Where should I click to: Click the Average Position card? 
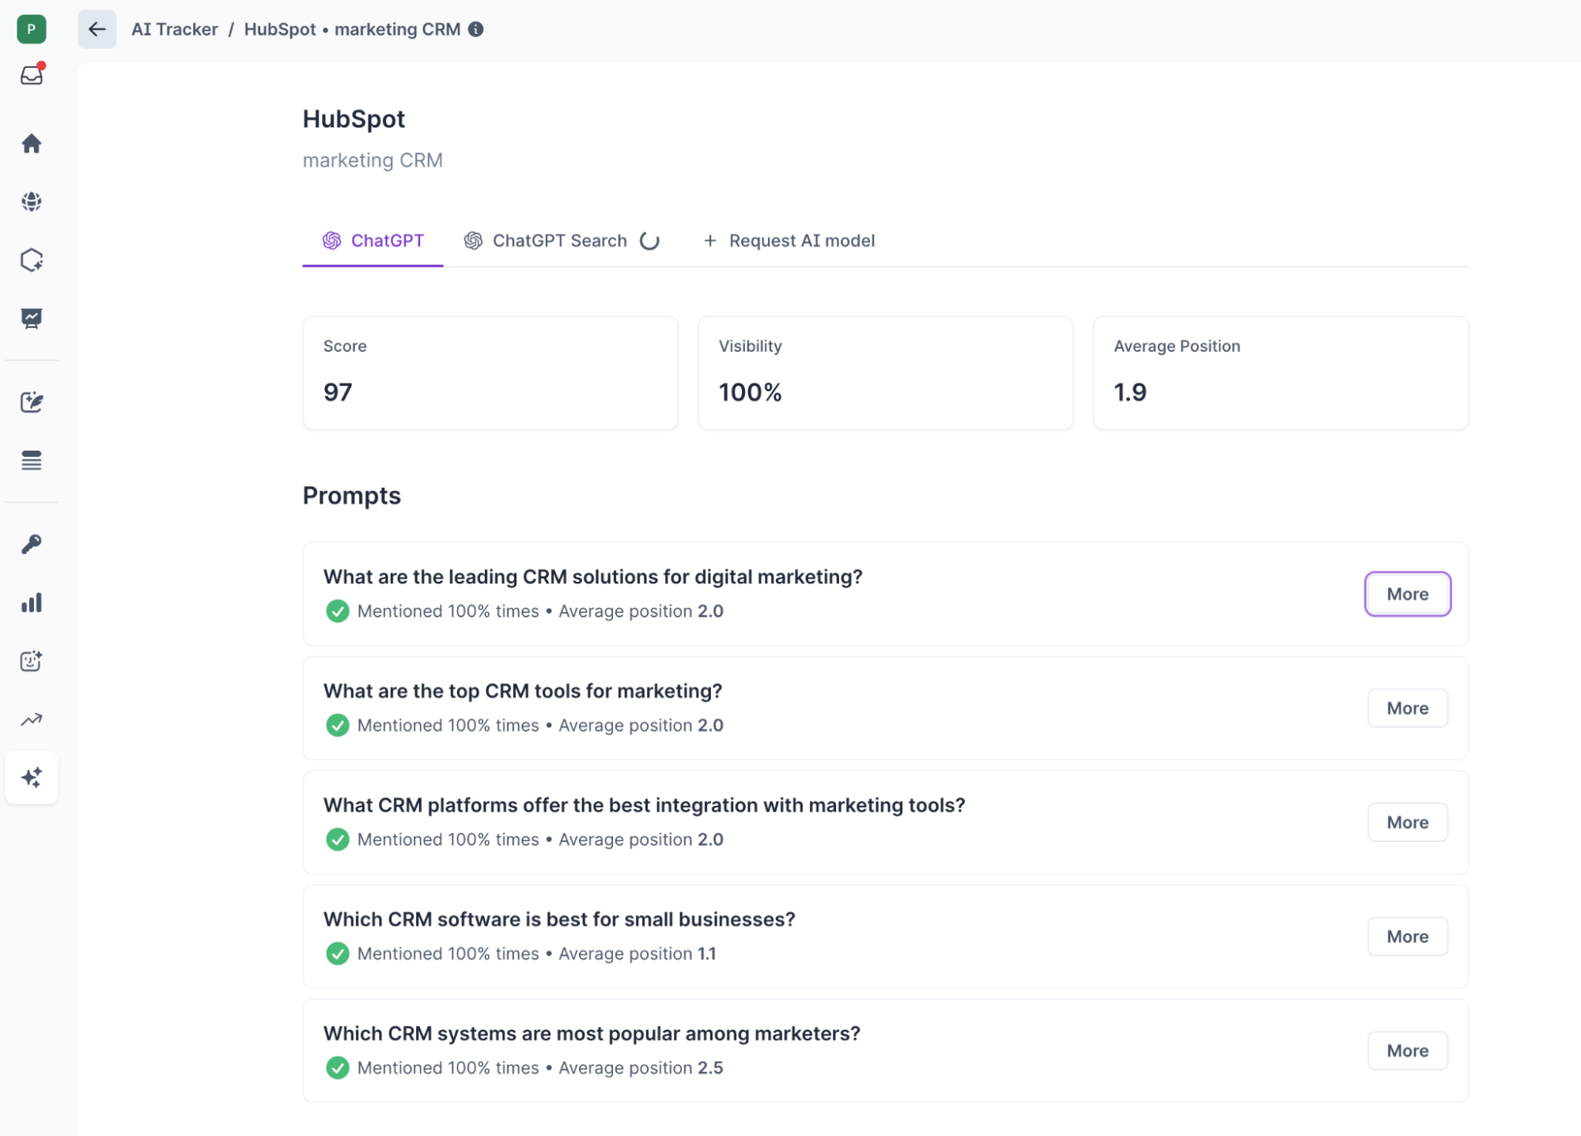coord(1280,372)
